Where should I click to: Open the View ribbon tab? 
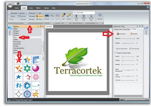(x=54, y=8)
